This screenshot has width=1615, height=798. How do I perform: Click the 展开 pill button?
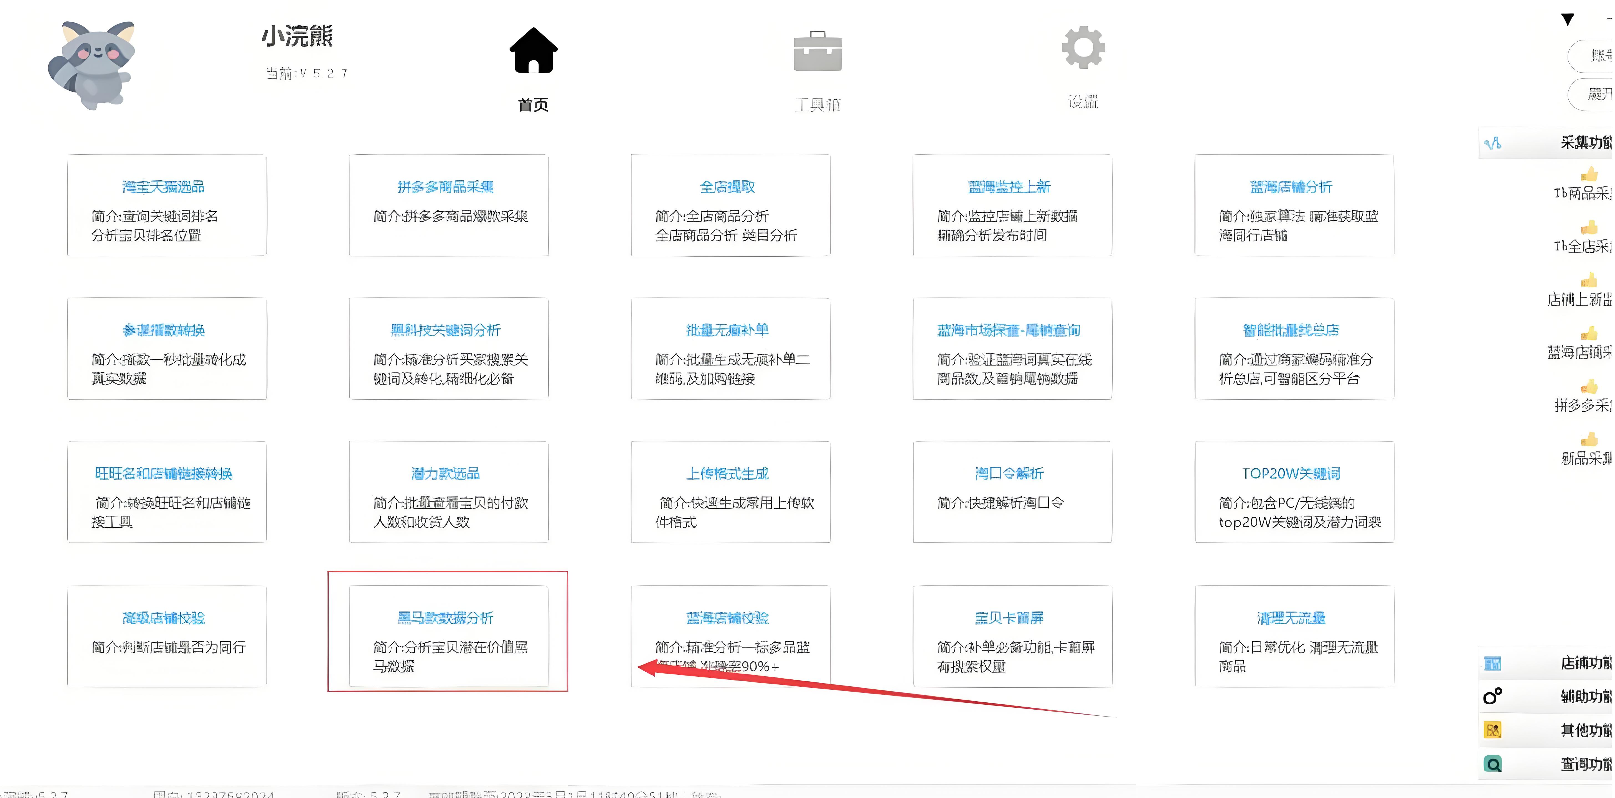coord(1596,94)
